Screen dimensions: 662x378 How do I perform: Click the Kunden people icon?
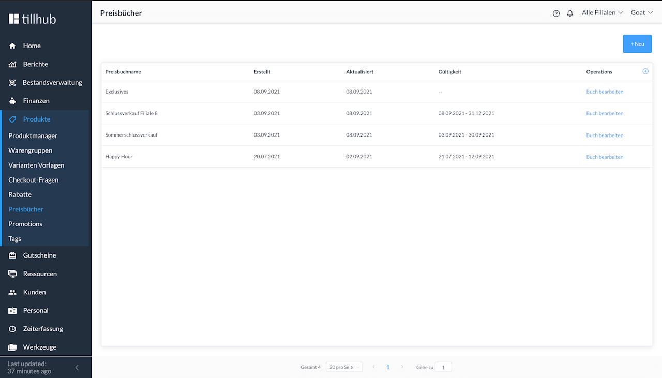(x=12, y=292)
